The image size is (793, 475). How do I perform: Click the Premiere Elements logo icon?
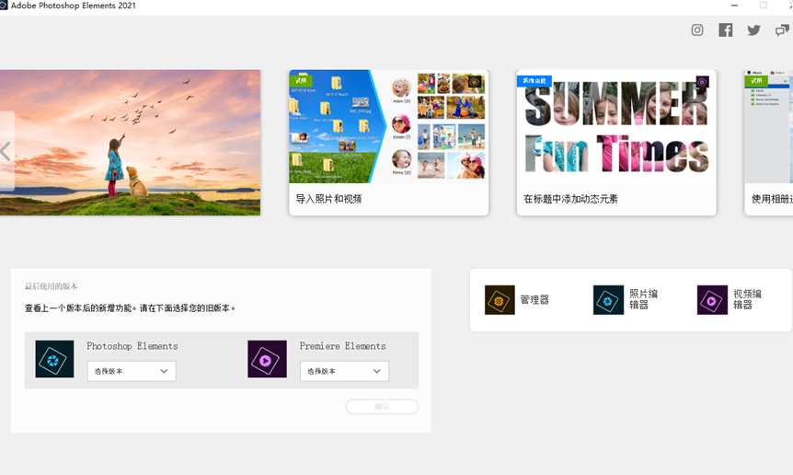coord(267,359)
